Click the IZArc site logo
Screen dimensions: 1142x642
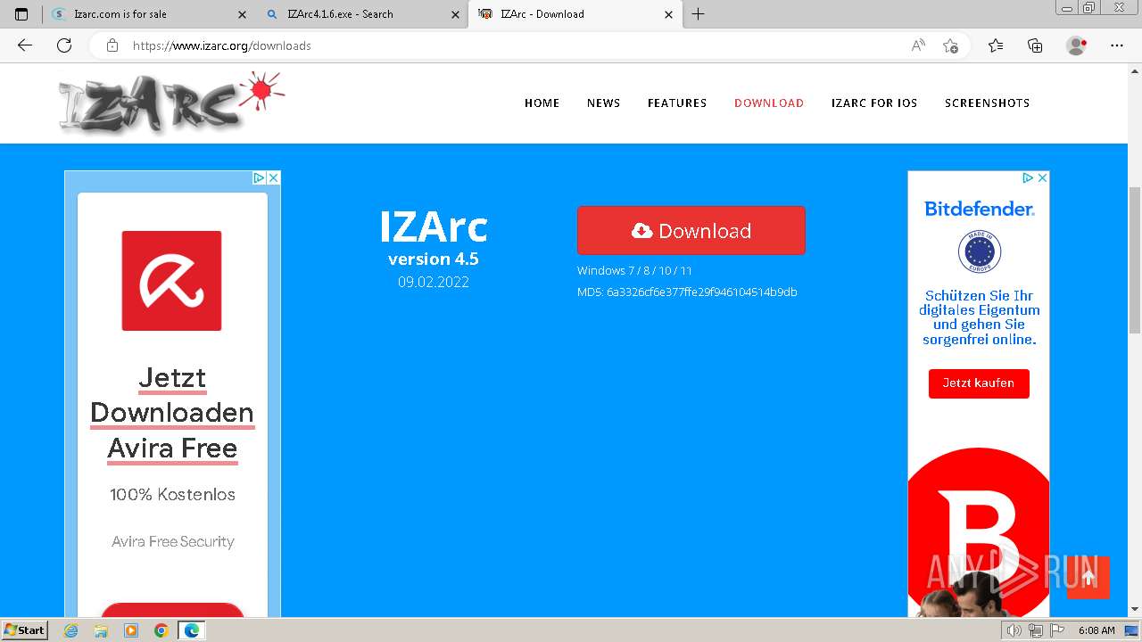click(171, 102)
